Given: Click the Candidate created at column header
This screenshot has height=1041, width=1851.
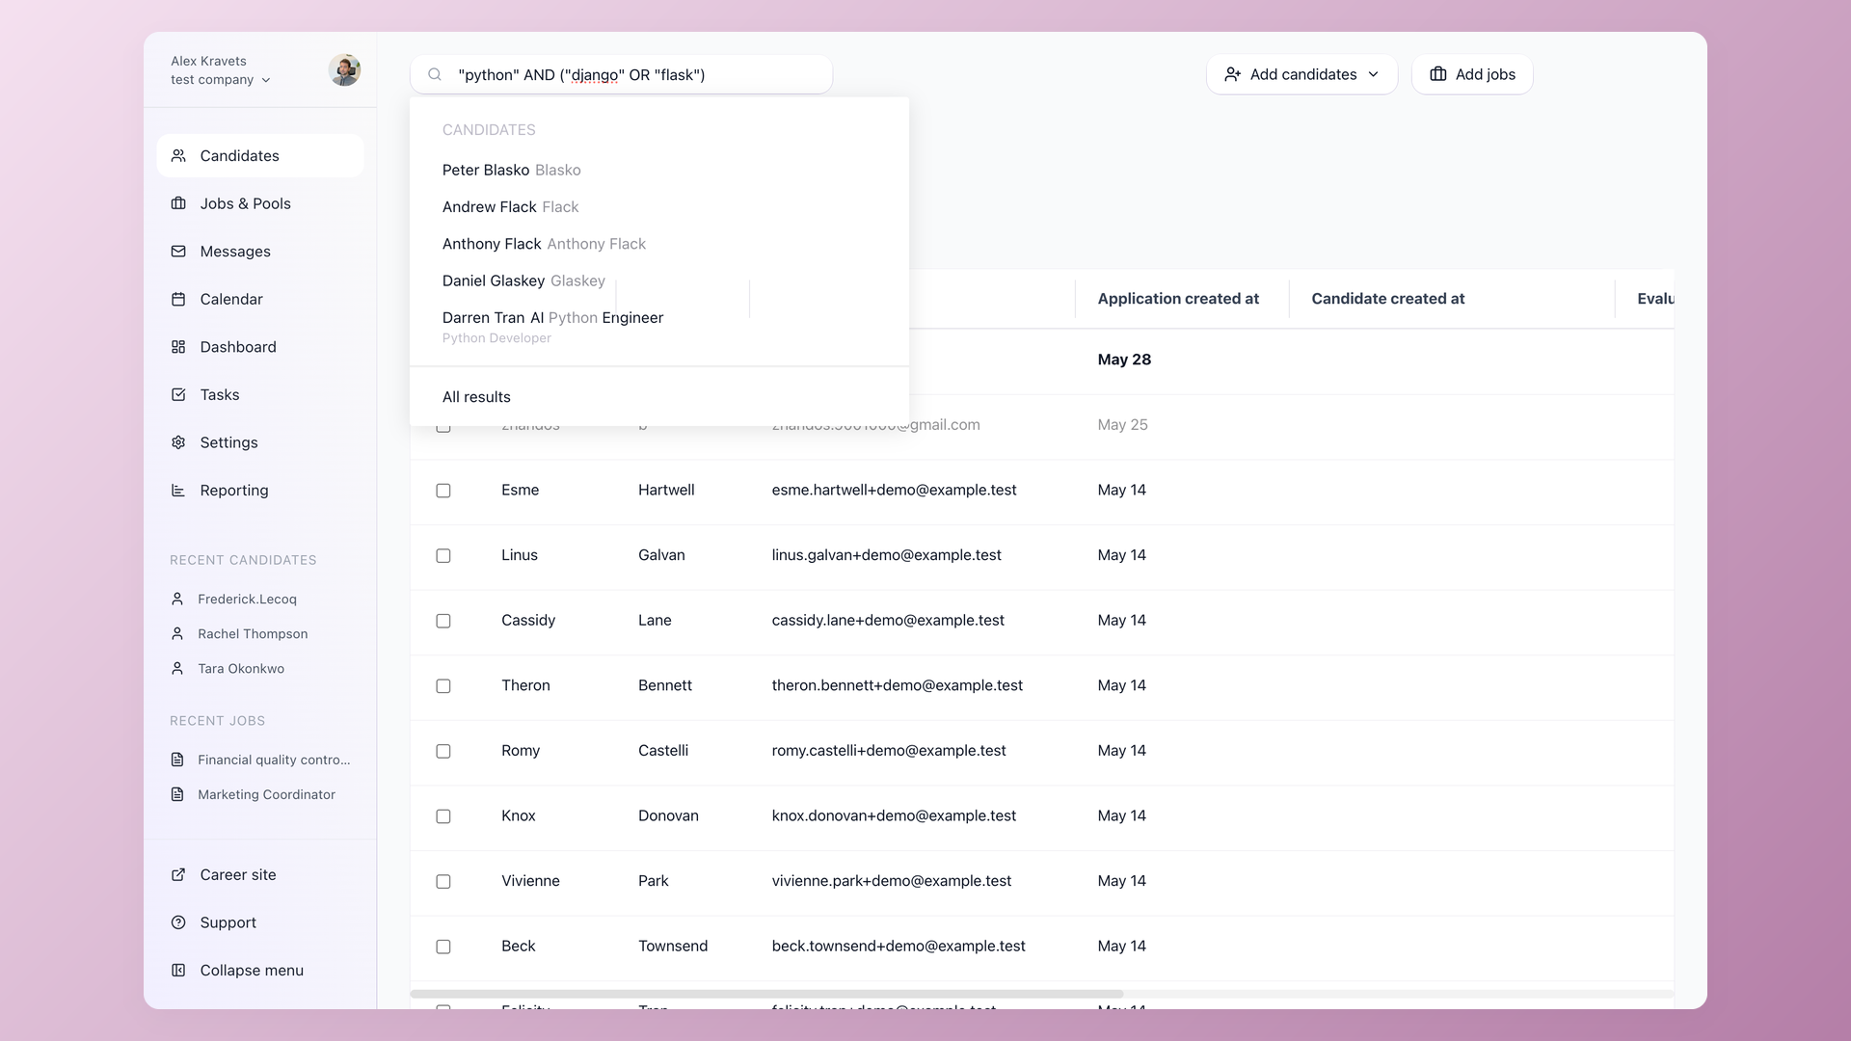Looking at the screenshot, I should [x=1387, y=299].
